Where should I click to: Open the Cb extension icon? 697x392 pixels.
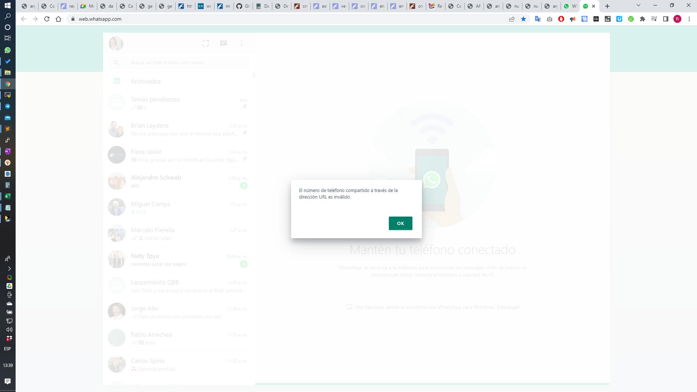pos(596,19)
